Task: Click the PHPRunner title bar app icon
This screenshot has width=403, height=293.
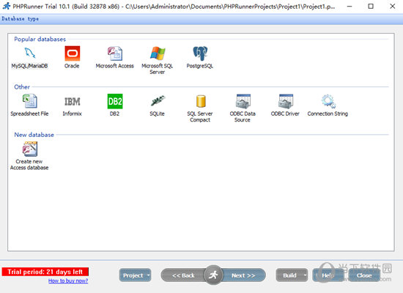Action: (x=6, y=6)
